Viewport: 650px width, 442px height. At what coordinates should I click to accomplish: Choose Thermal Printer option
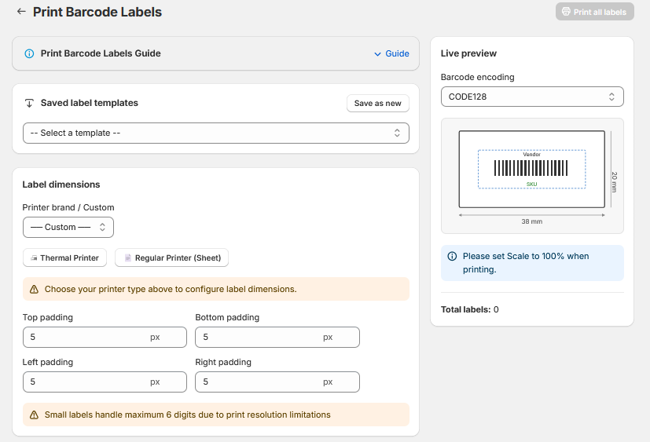(x=64, y=258)
